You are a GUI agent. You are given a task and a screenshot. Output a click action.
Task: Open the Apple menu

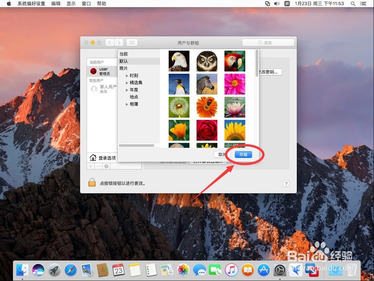click(x=9, y=4)
